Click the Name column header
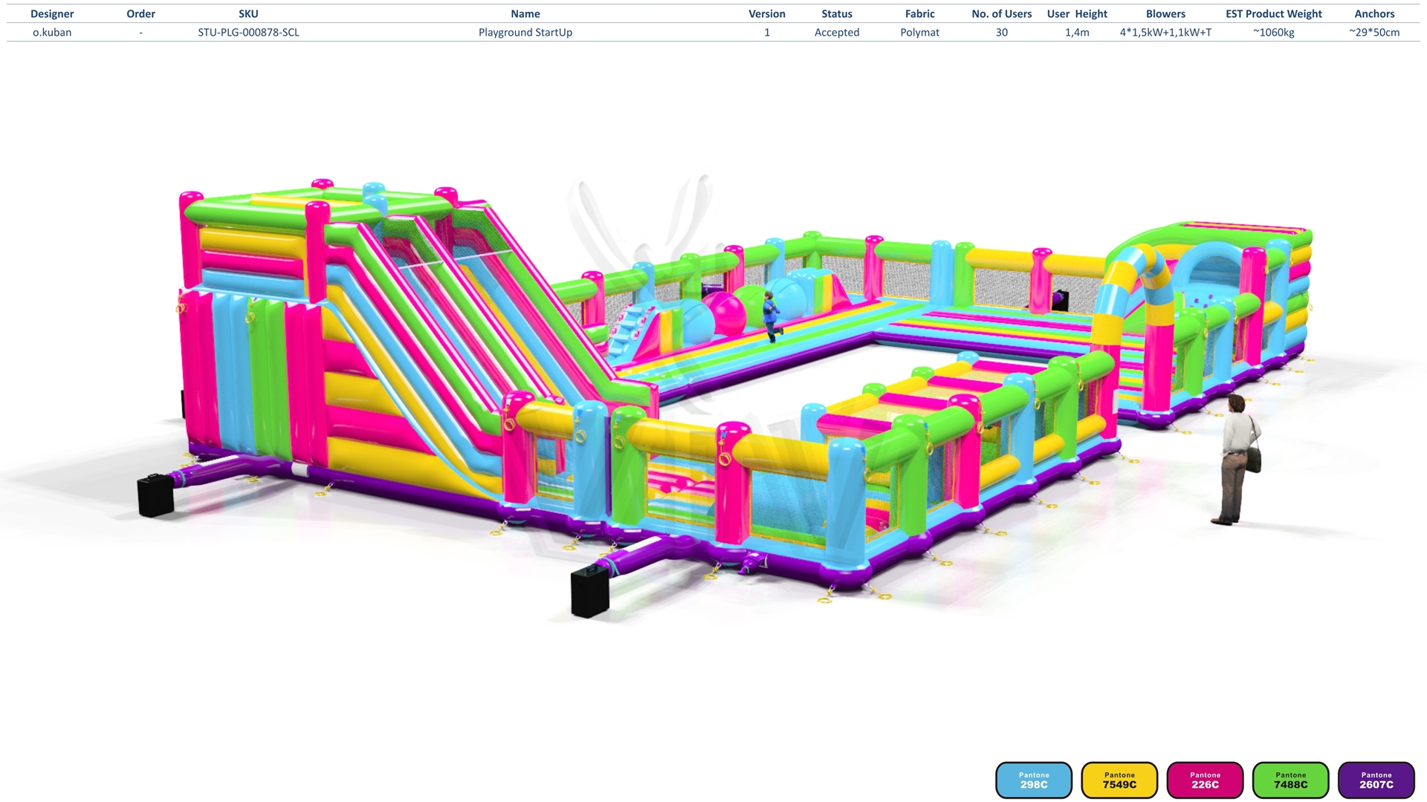Viewport: 1427px width, 802px height. point(525,14)
